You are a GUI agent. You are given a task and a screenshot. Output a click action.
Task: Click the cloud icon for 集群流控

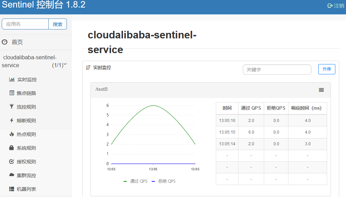click(x=12, y=175)
